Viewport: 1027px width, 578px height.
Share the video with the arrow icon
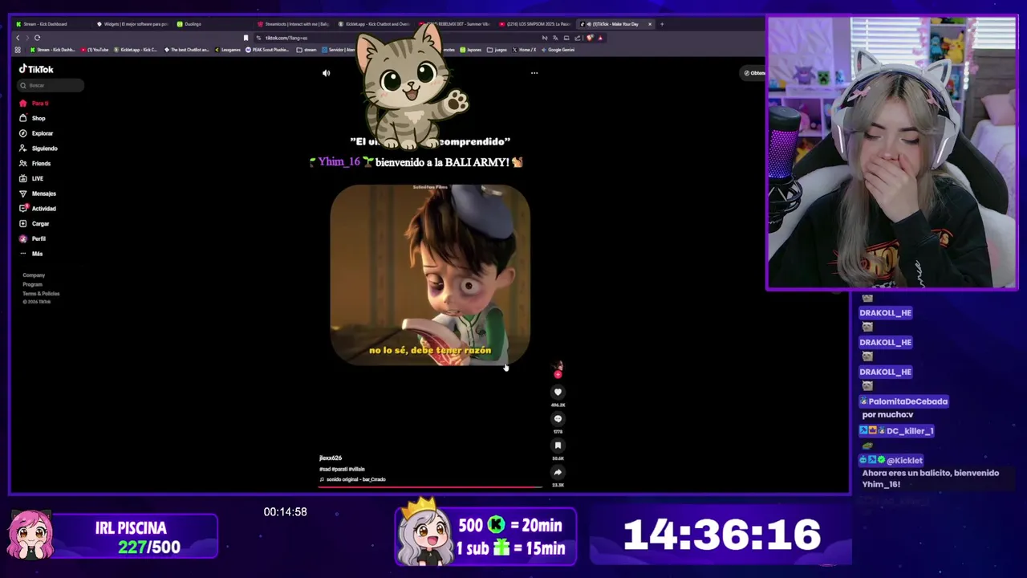pos(558,472)
